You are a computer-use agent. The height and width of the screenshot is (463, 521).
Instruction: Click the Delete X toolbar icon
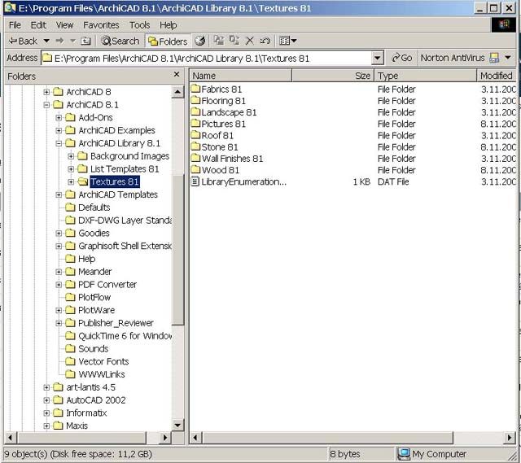pyautogui.click(x=249, y=41)
